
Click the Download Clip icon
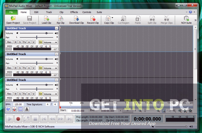tap(76, 19)
